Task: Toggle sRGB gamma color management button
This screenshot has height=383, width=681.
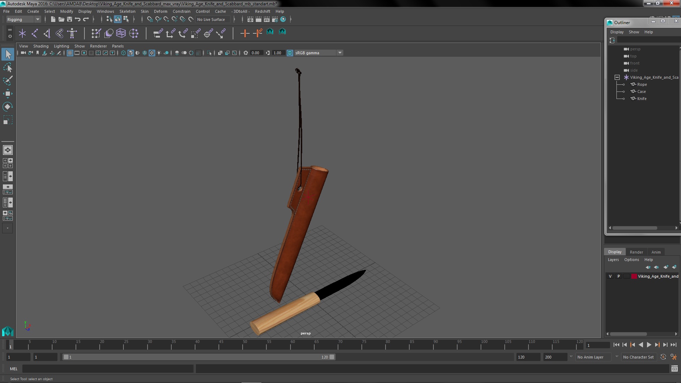Action: (x=290, y=53)
